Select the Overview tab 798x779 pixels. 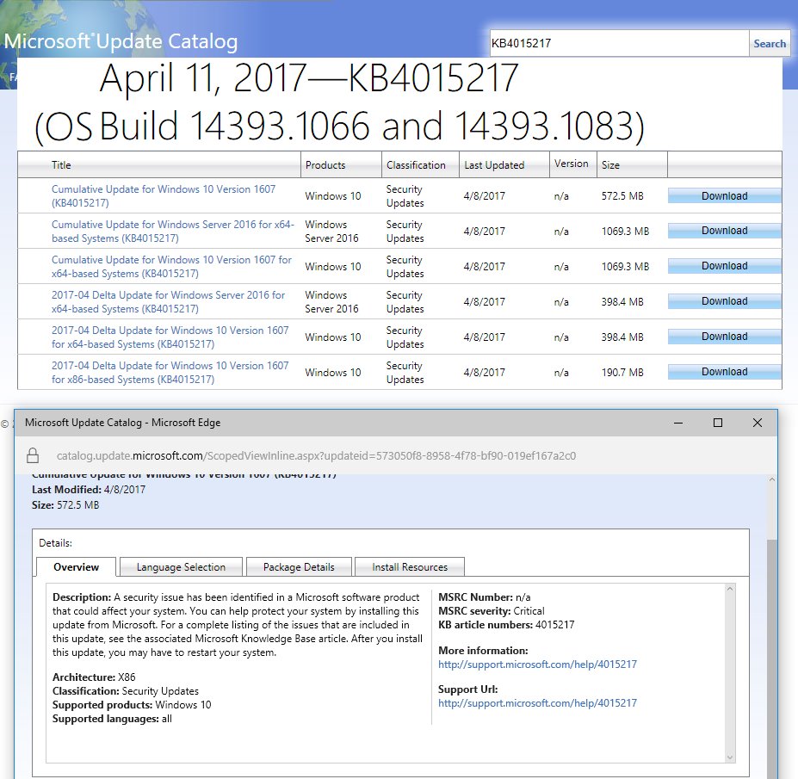pyautogui.click(x=77, y=567)
